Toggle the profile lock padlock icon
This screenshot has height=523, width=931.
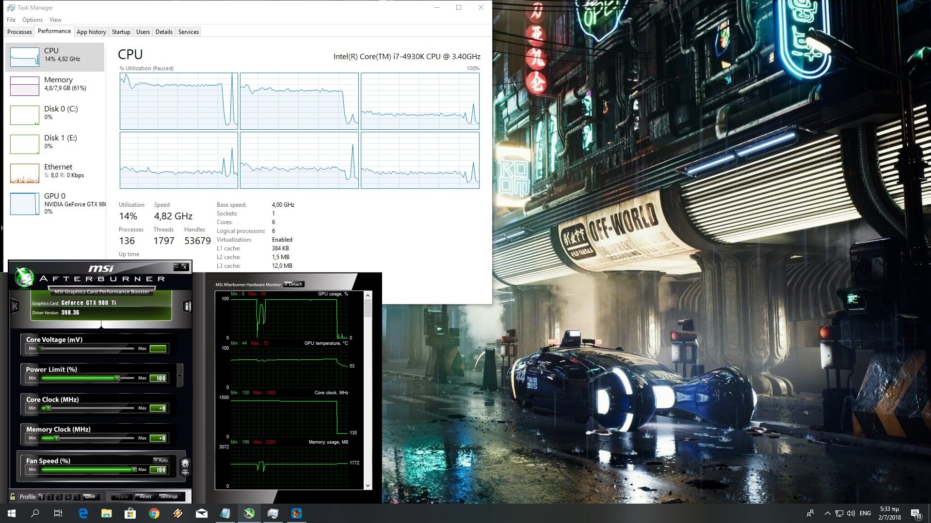coord(13,496)
